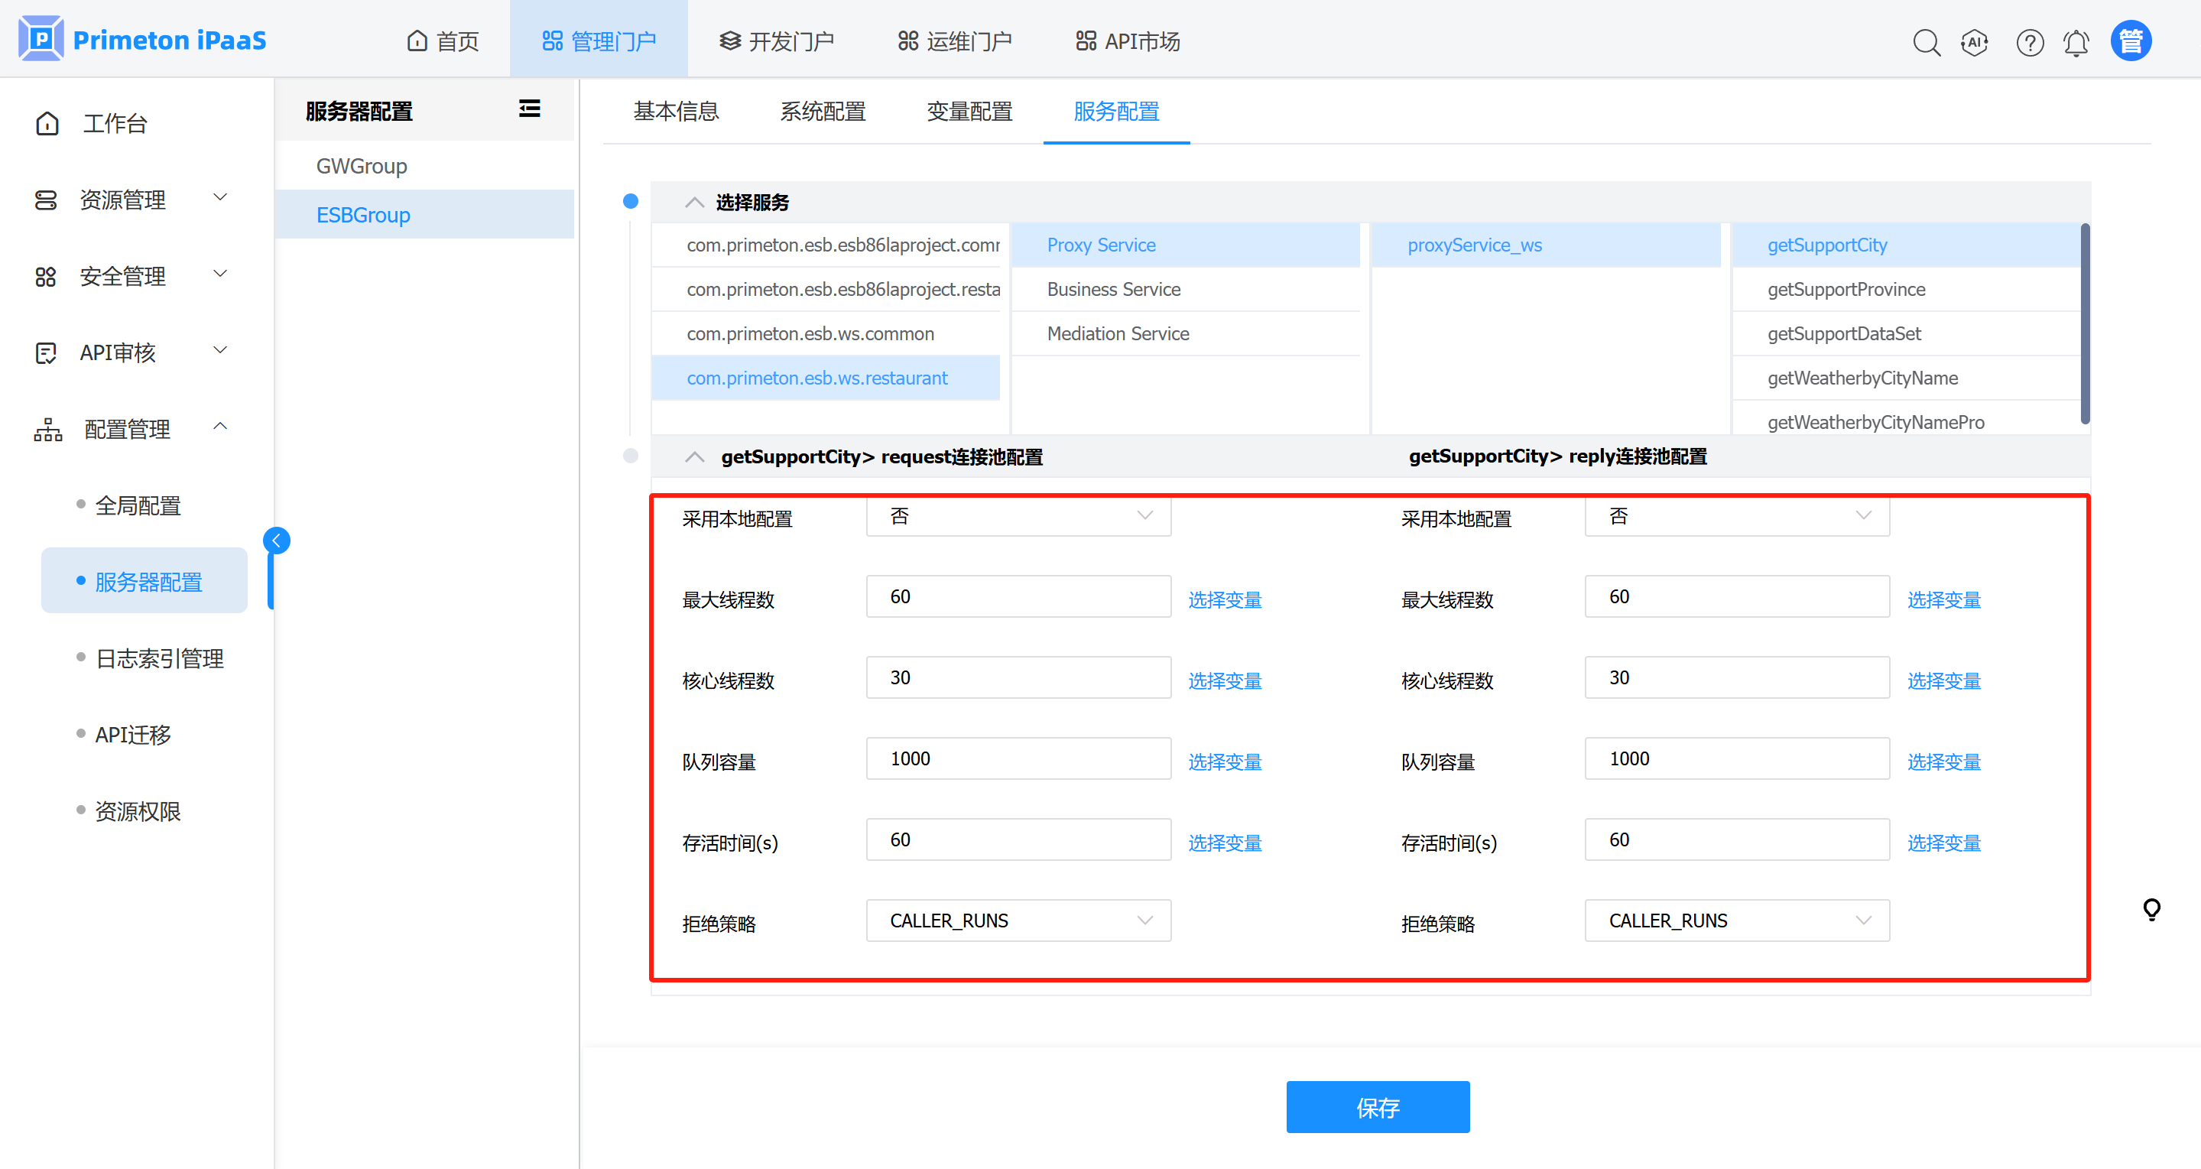The height and width of the screenshot is (1169, 2201).
Task: Open the AI assistant icon
Action: (1975, 42)
